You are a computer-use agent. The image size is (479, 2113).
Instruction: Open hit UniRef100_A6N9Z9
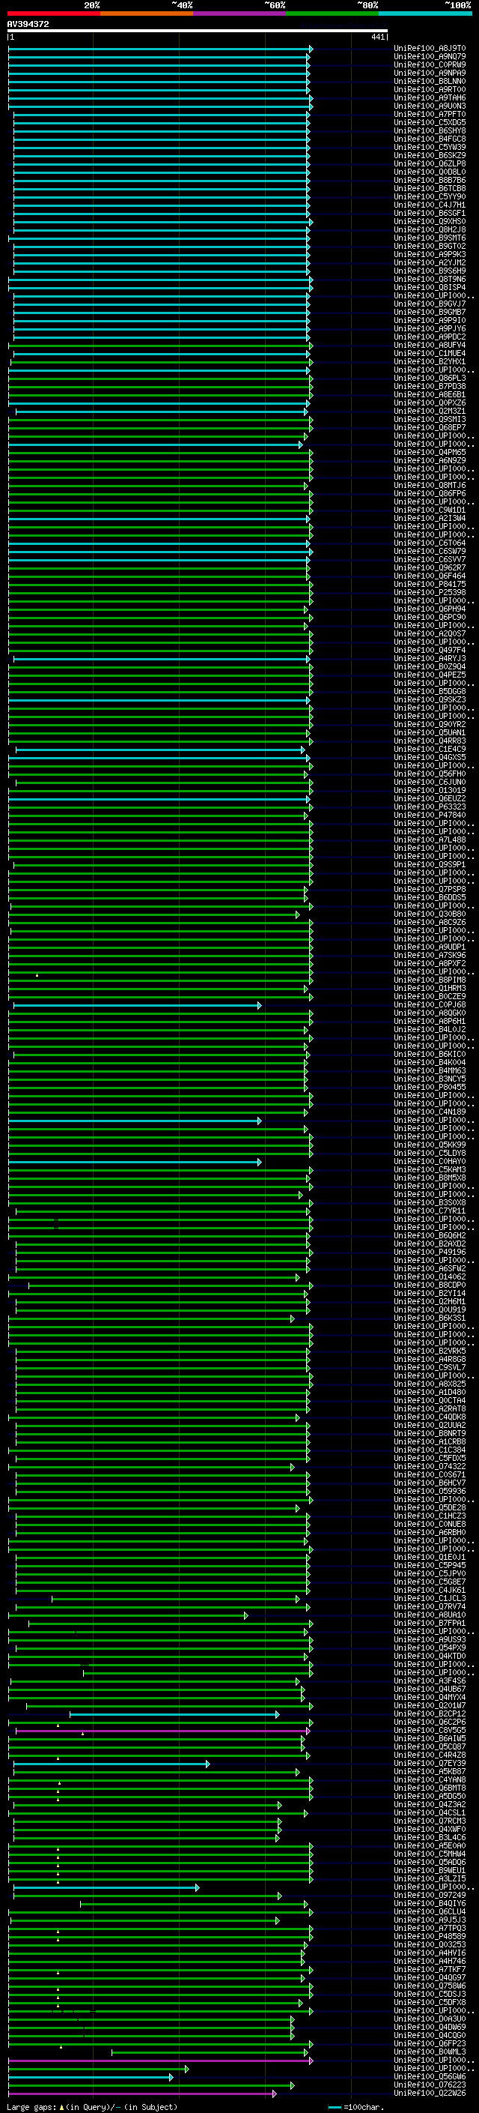(x=430, y=460)
